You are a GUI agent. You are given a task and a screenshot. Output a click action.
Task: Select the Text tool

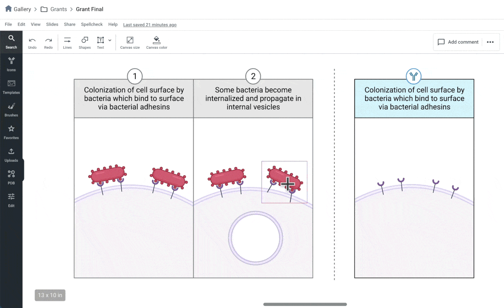[x=100, y=42]
